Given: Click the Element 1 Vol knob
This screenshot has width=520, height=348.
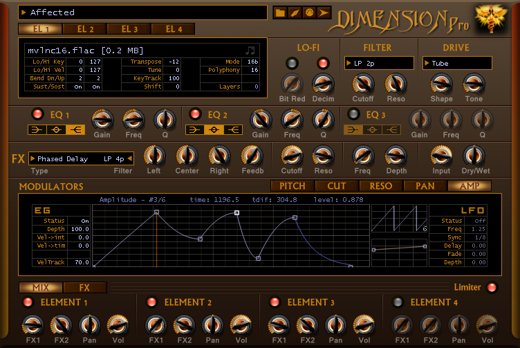Looking at the screenshot, I should pos(118,325).
